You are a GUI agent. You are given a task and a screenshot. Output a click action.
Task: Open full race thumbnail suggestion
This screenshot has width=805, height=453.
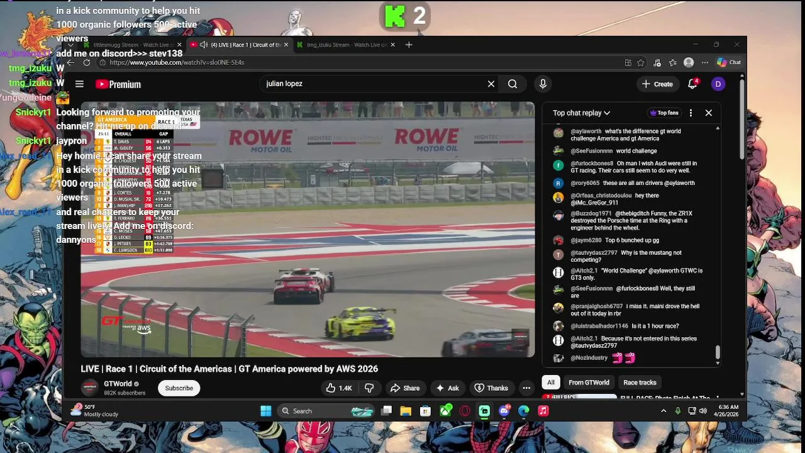click(x=580, y=397)
